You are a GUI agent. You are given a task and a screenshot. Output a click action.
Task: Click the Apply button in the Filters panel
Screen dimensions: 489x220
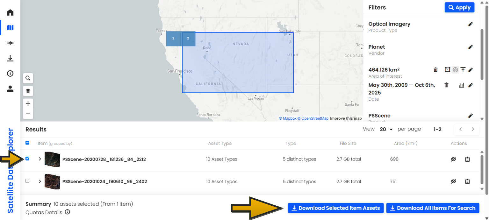click(459, 7)
